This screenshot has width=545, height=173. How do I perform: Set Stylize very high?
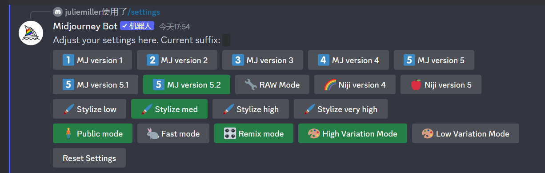(x=341, y=109)
